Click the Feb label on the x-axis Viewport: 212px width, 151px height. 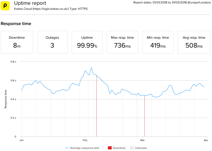click(85, 140)
